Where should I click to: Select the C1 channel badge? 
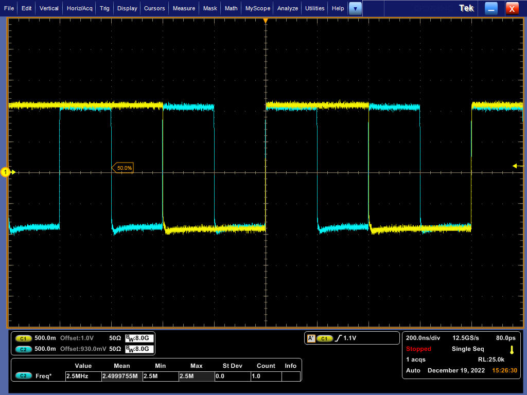[23, 338]
